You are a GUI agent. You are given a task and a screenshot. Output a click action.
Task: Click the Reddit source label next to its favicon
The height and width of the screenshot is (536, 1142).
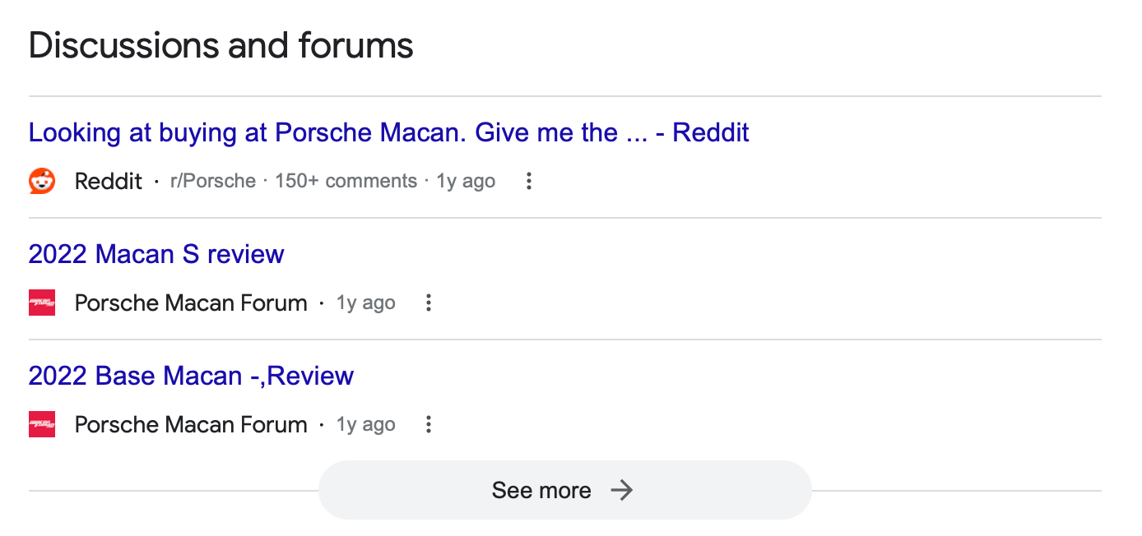tap(108, 181)
